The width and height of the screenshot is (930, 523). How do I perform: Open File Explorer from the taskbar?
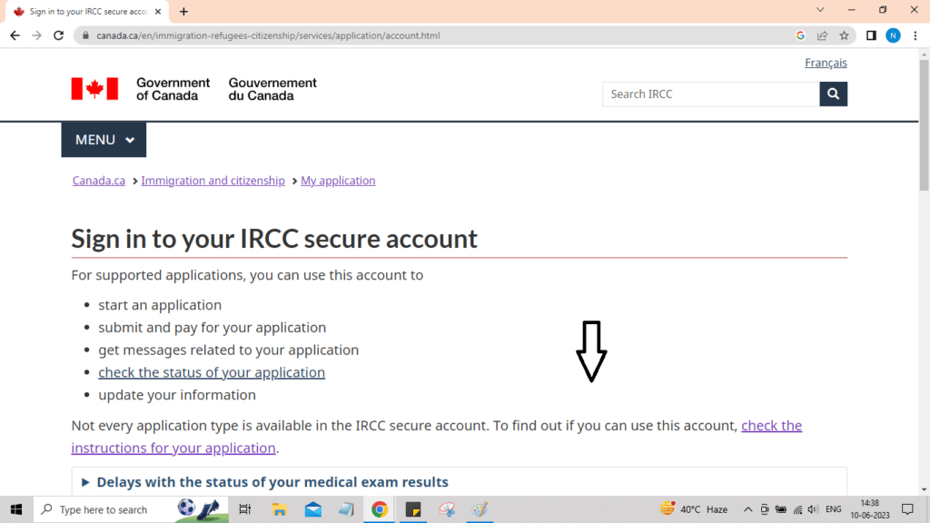[280, 509]
